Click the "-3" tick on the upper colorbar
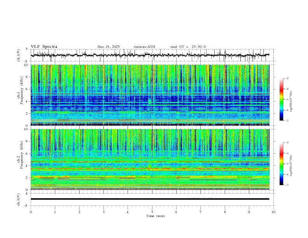The width and height of the screenshot is (308, 238). (287, 79)
